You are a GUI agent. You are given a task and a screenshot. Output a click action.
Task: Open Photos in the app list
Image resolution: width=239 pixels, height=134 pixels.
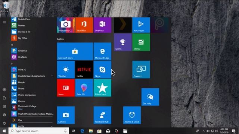click(32, 101)
